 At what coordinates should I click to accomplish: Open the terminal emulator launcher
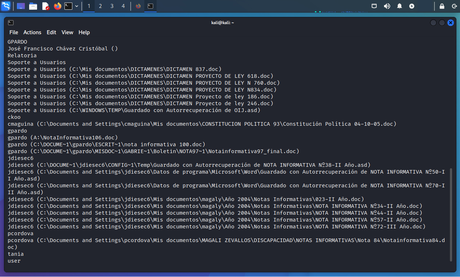[x=68, y=6]
